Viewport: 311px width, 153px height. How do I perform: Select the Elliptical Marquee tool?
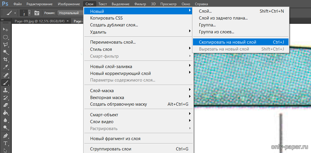5,37
